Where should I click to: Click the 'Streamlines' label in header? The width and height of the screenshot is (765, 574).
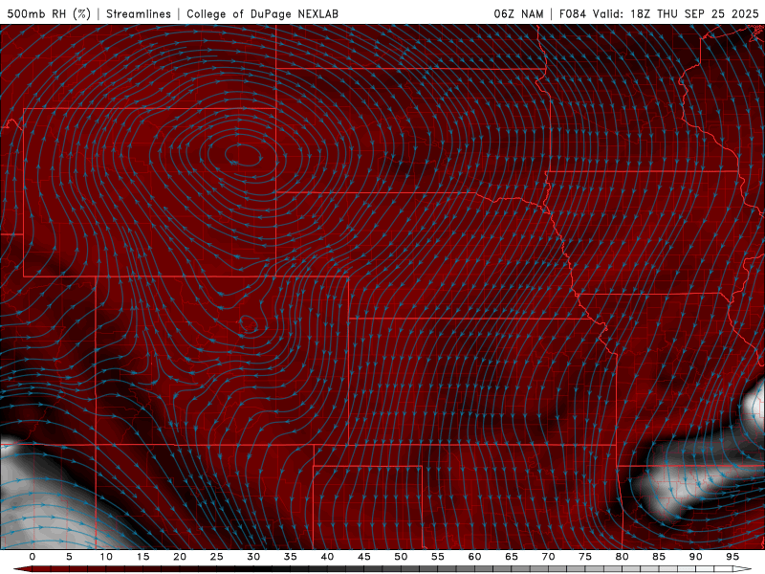(139, 13)
